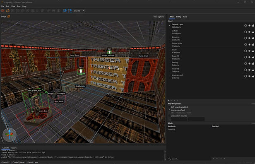Switch to the Entity inspector tab
The image size is (255, 164).
click(x=178, y=17)
